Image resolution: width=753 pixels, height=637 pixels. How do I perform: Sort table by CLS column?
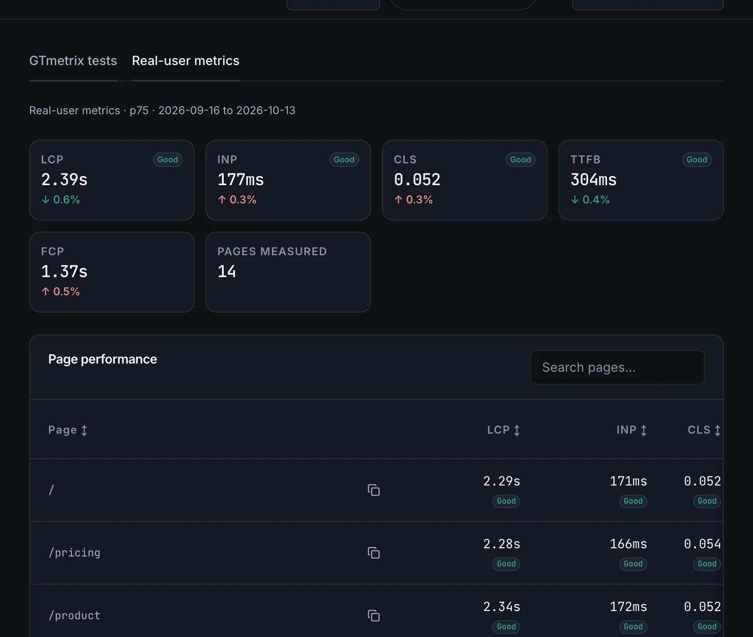pyautogui.click(x=704, y=430)
